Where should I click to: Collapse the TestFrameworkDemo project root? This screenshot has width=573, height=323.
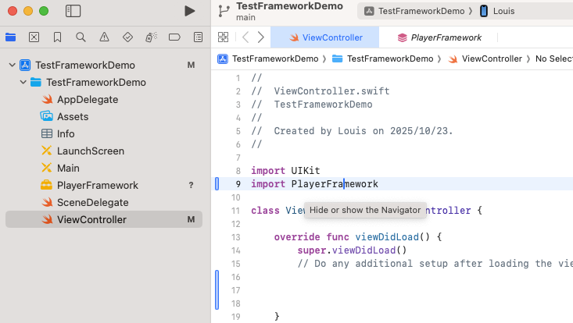click(x=12, y=65)
